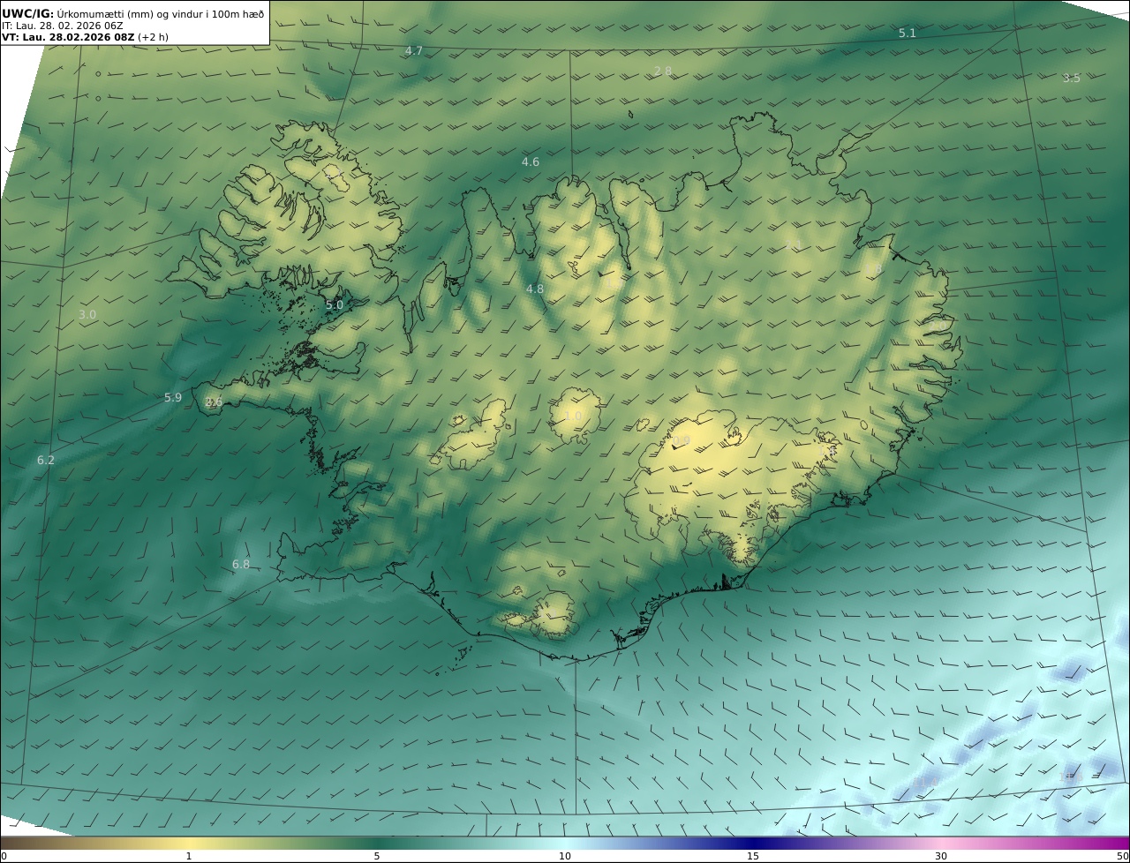Click the '50' tick on the color scale
Image resolution: width=1130 pixels, height=863 pixels.
[1123, 856]
